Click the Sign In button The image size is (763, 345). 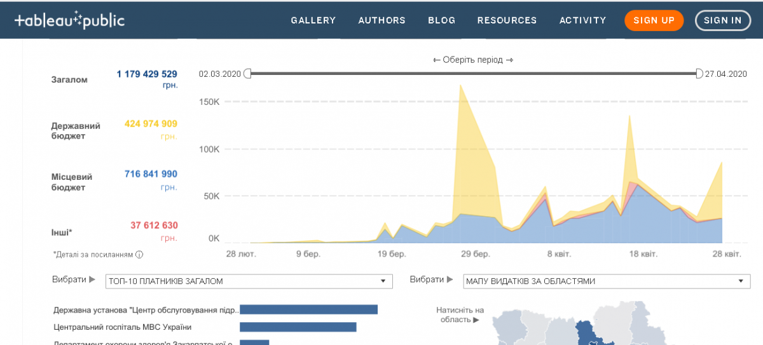722,20
